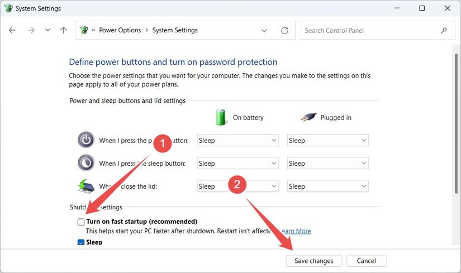This screenshot has width=461, height=273.
Task: Click the plugged in power plug icon
Action: point(308,117)
